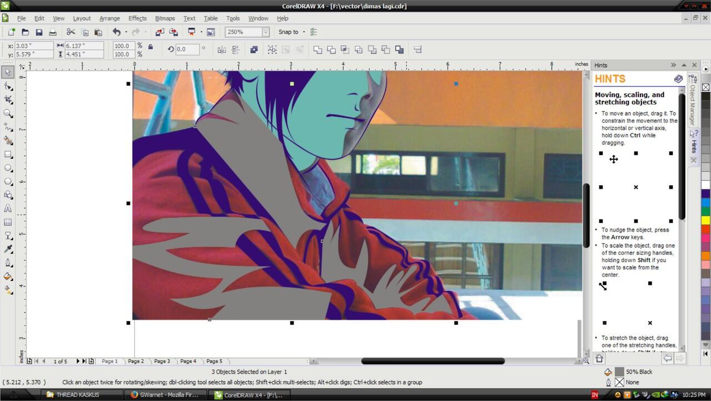The height and width of the screenshot is (401, 711).
Task: Click the Undo arrow icon
Action: (116, 32)
